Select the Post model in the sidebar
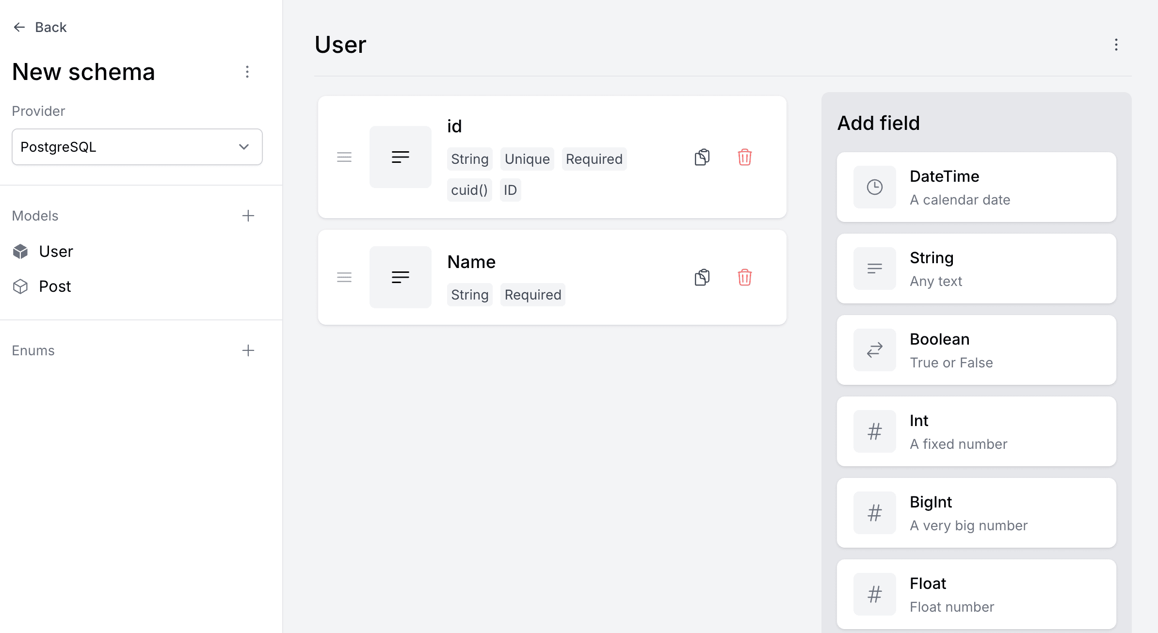The height and width of the screenshot is (633, 1158). 54,286
